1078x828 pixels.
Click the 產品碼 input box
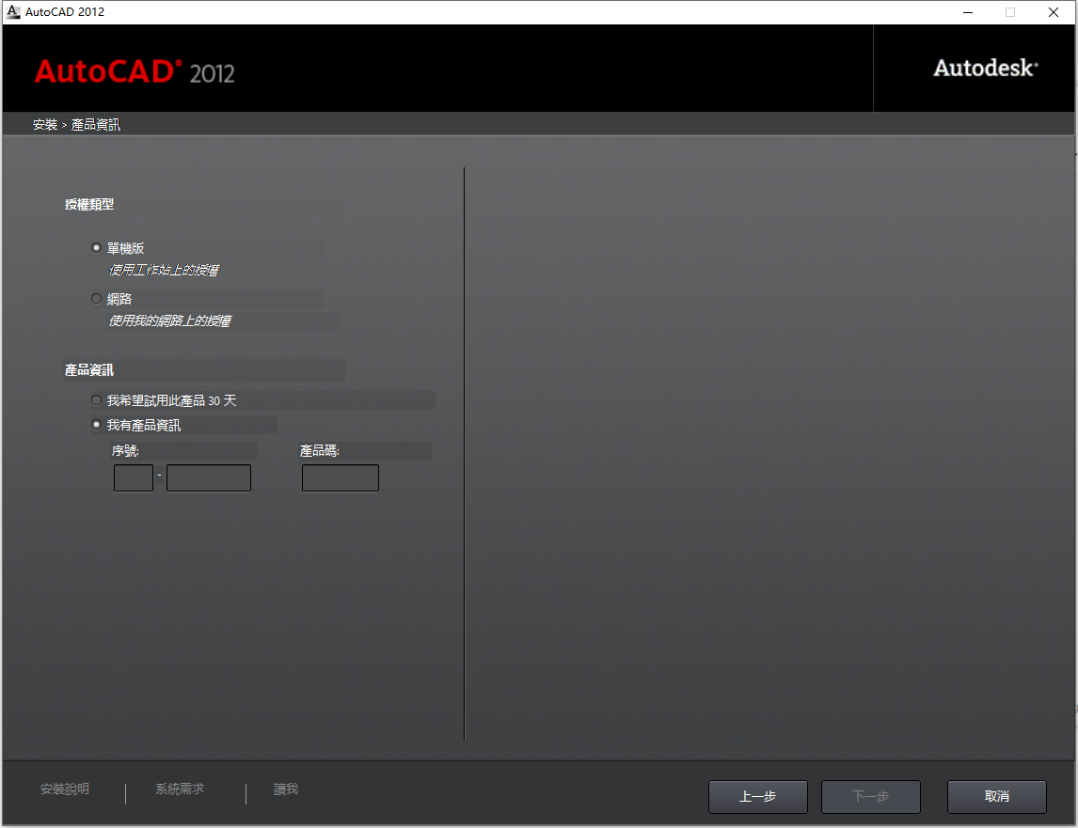pyautogui.click(x=341, y=477)
